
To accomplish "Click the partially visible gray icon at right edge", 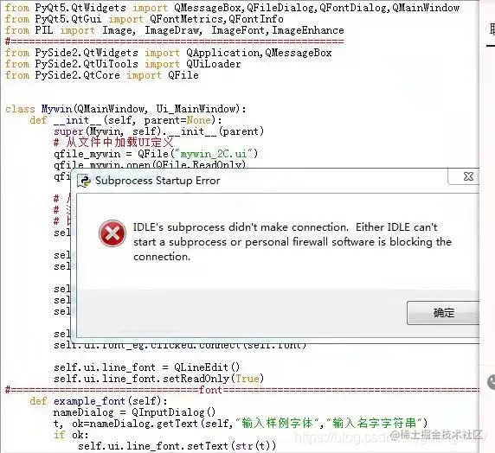I will (492, 382).
